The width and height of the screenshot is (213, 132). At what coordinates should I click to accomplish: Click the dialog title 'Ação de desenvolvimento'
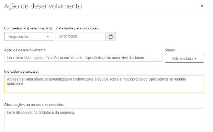[43, 6]
